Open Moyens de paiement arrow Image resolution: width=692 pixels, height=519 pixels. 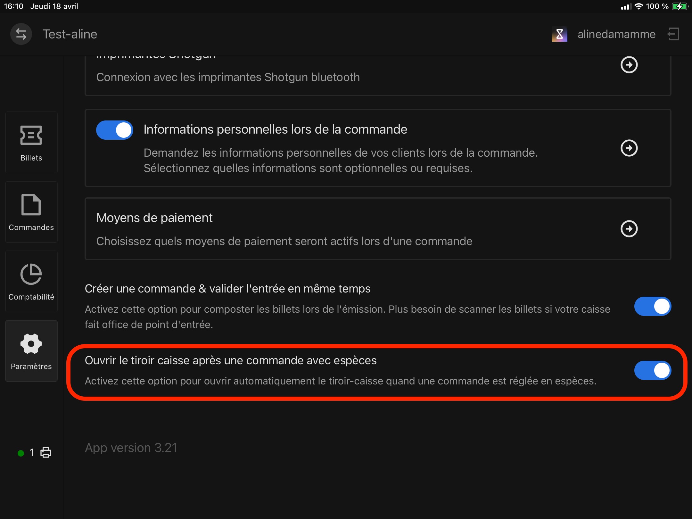[x=629, y=229]
